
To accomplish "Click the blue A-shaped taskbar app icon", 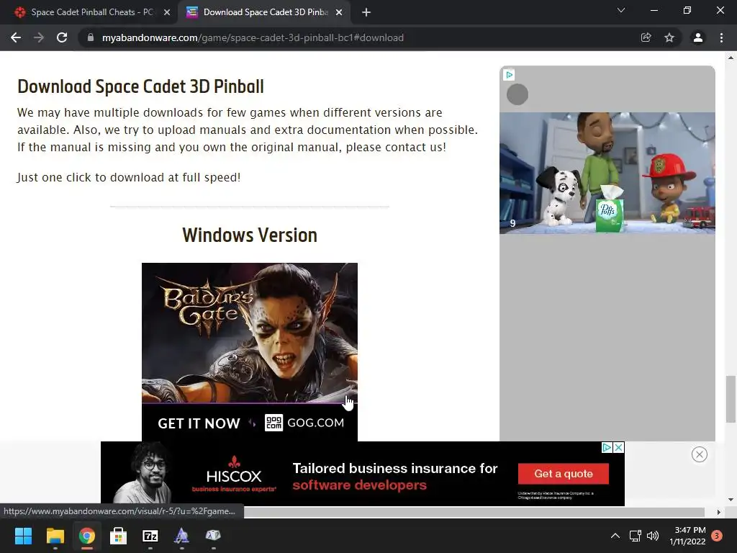I will point(182,536).
